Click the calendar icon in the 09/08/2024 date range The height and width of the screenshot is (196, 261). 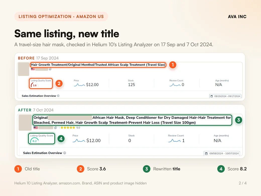click(206, 154)
